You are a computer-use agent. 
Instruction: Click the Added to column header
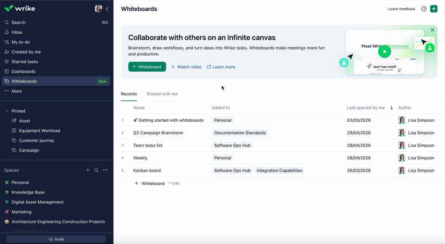click(221, 108)
